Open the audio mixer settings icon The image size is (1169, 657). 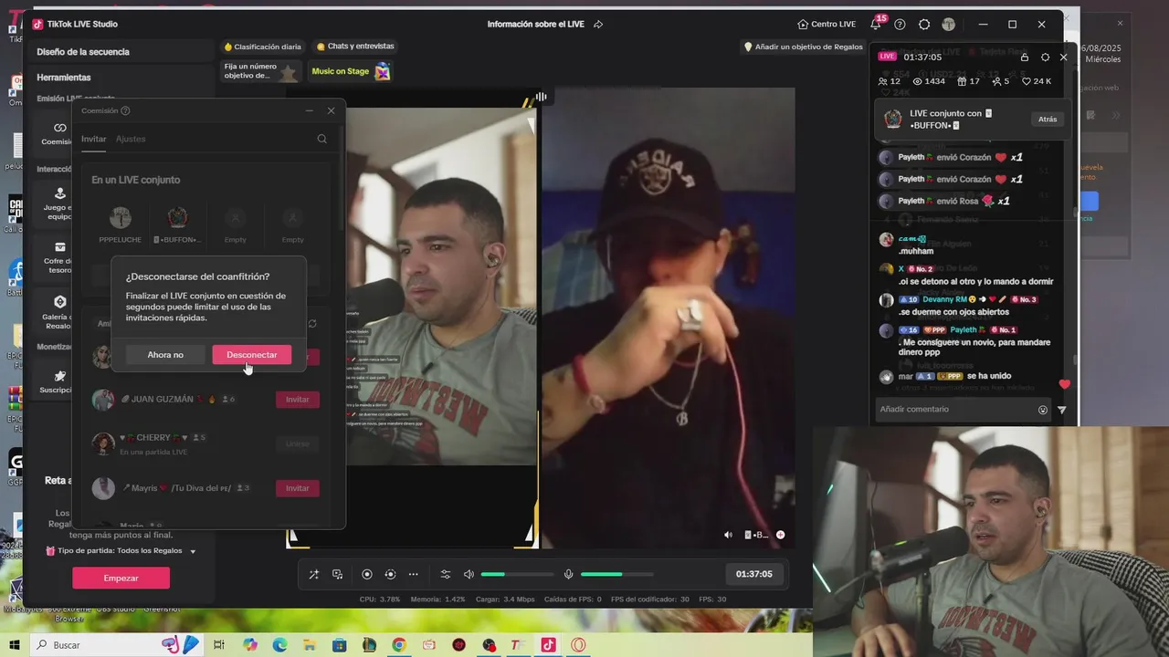[x=446, y=574]
